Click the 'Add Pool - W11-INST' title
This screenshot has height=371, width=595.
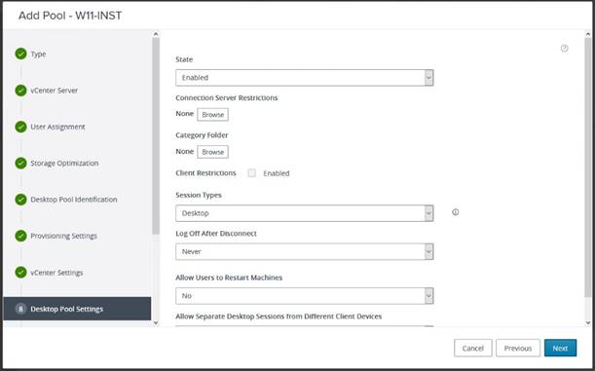pyautogui.click(x=70, y=16)
